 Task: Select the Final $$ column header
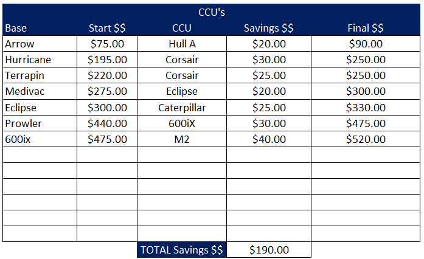tap(366, 28)
